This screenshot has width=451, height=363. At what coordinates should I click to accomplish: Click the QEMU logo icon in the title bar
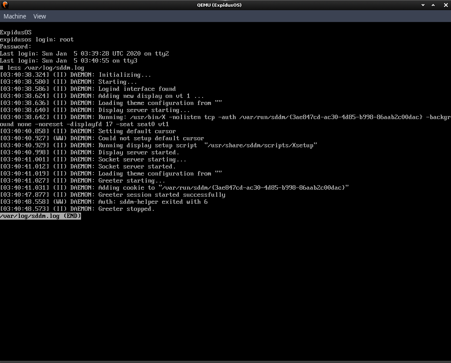(5, 5)
